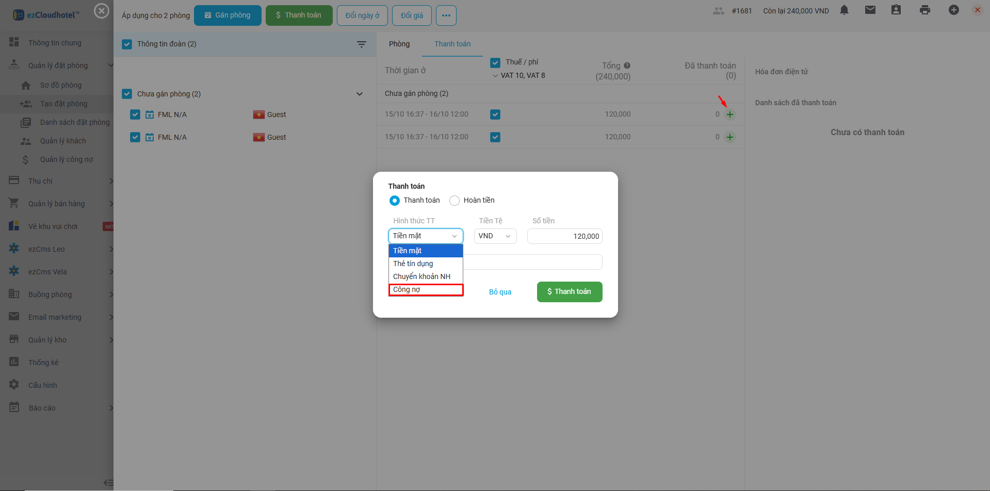This screenshot has width=990, height=491.
Task: Choose Chuyển khoản NH payment option
Action: (x=421, y=276)
